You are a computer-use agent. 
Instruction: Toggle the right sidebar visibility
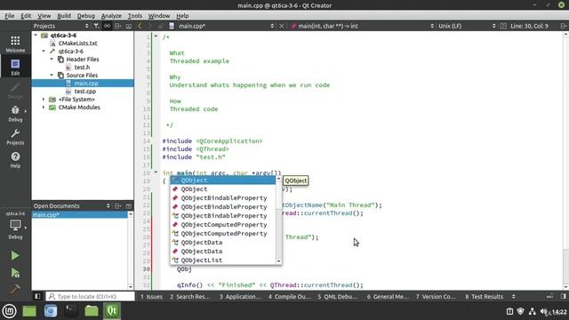pyautogui.click(x=563, y=296)
